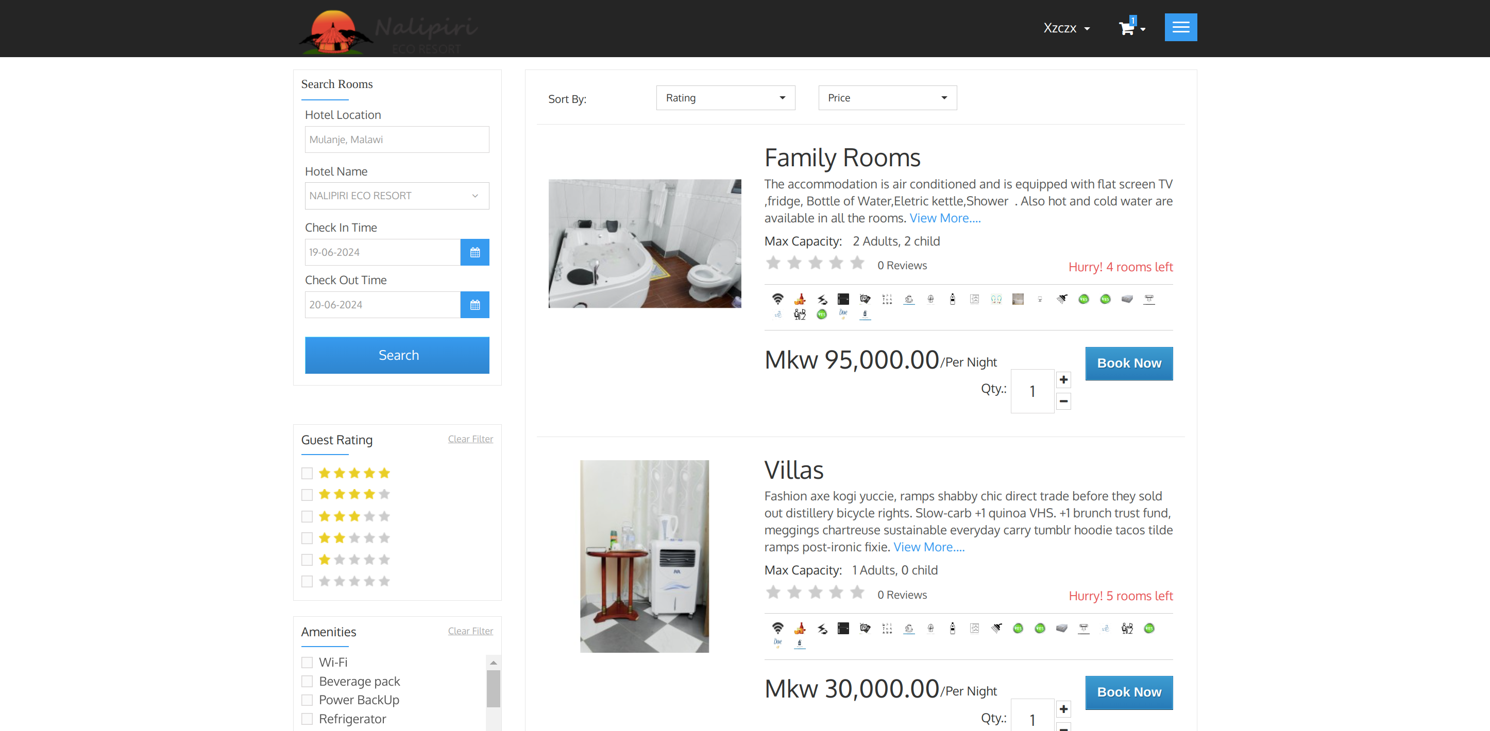1490x731 pixels.
Task: Enable the Refrigerator amenity filter checkbox
Action: 307,719
